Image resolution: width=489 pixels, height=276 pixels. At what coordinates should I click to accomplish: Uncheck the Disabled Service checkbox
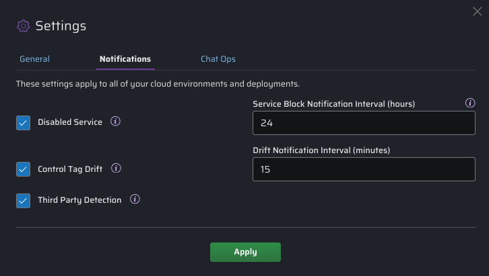coord(24,122)
